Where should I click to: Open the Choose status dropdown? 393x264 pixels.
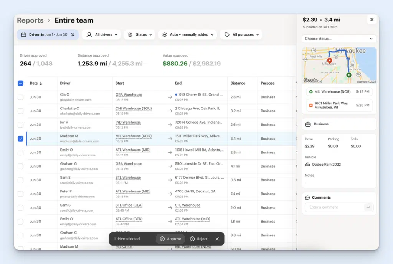tap(339, 39)
